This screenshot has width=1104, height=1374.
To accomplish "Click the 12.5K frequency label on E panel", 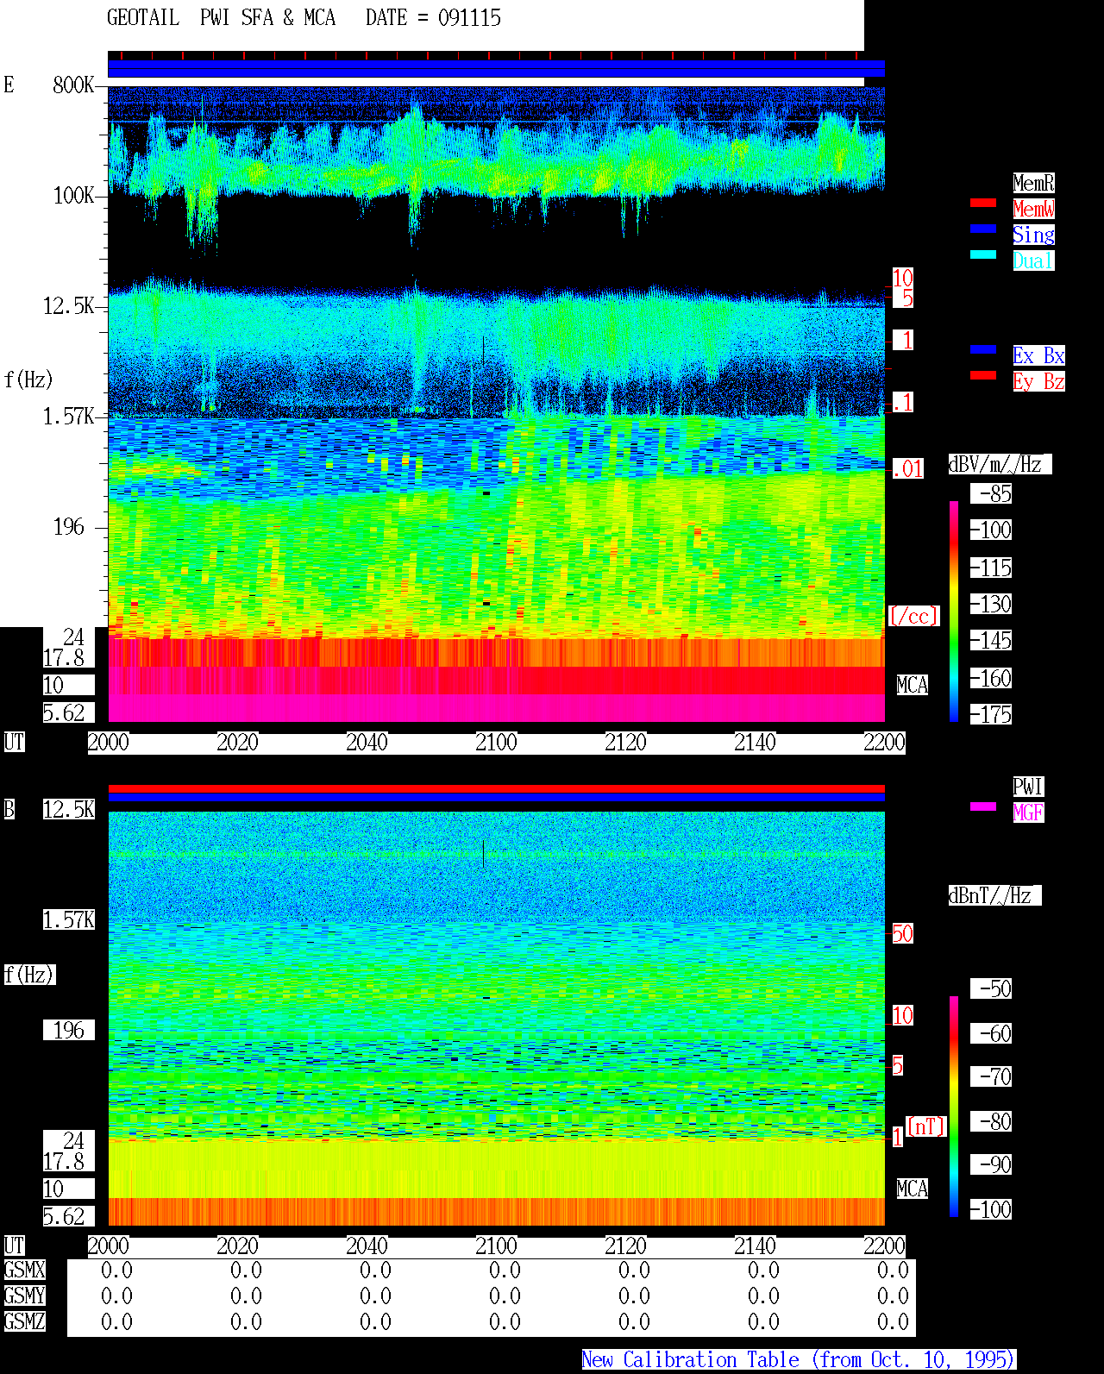I will point(69,306).
